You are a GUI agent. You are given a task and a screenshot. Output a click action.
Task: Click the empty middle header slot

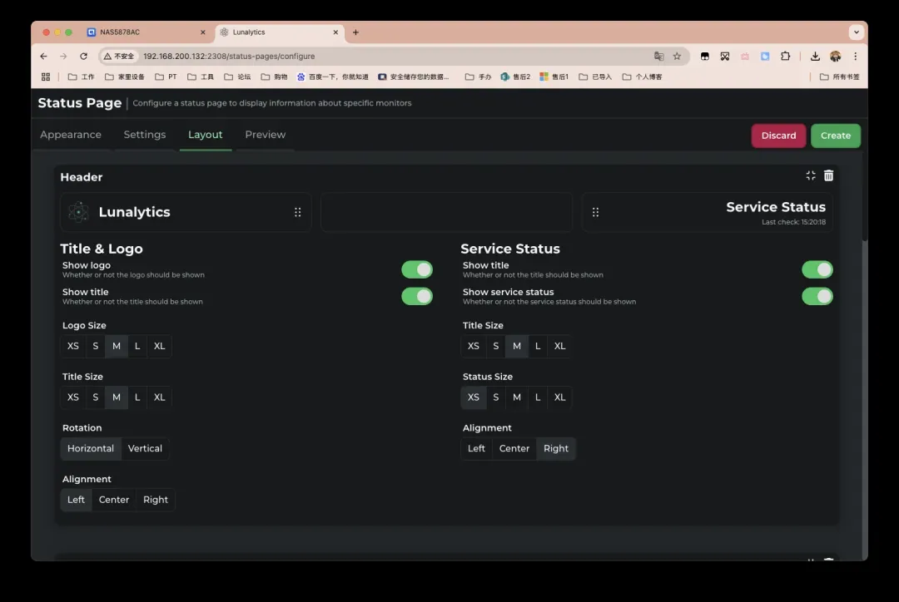click(x=446, y=212)
